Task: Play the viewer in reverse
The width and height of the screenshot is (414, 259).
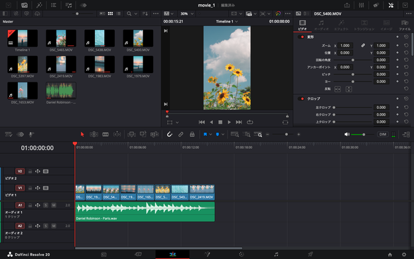Action: click(x=211, y=122)
